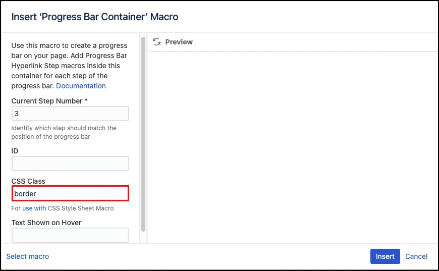
Task: Focus the ID input field
Action: click(70, 164)
